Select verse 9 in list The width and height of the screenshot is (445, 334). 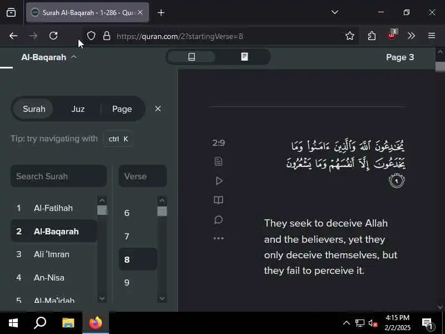(x=137, y=283)
